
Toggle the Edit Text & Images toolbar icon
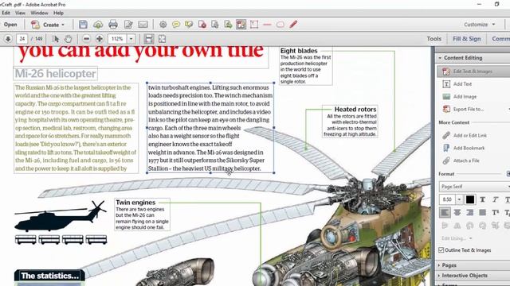click(241, 25)
